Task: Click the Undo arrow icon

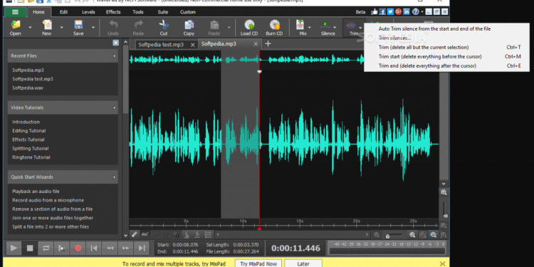Action: (x=113, y=25)
